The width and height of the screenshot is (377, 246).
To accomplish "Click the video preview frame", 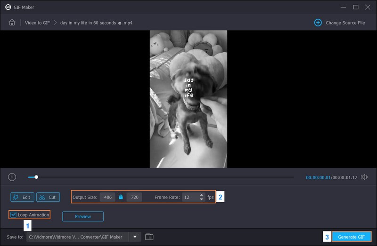I will click(x=188, y=99).
